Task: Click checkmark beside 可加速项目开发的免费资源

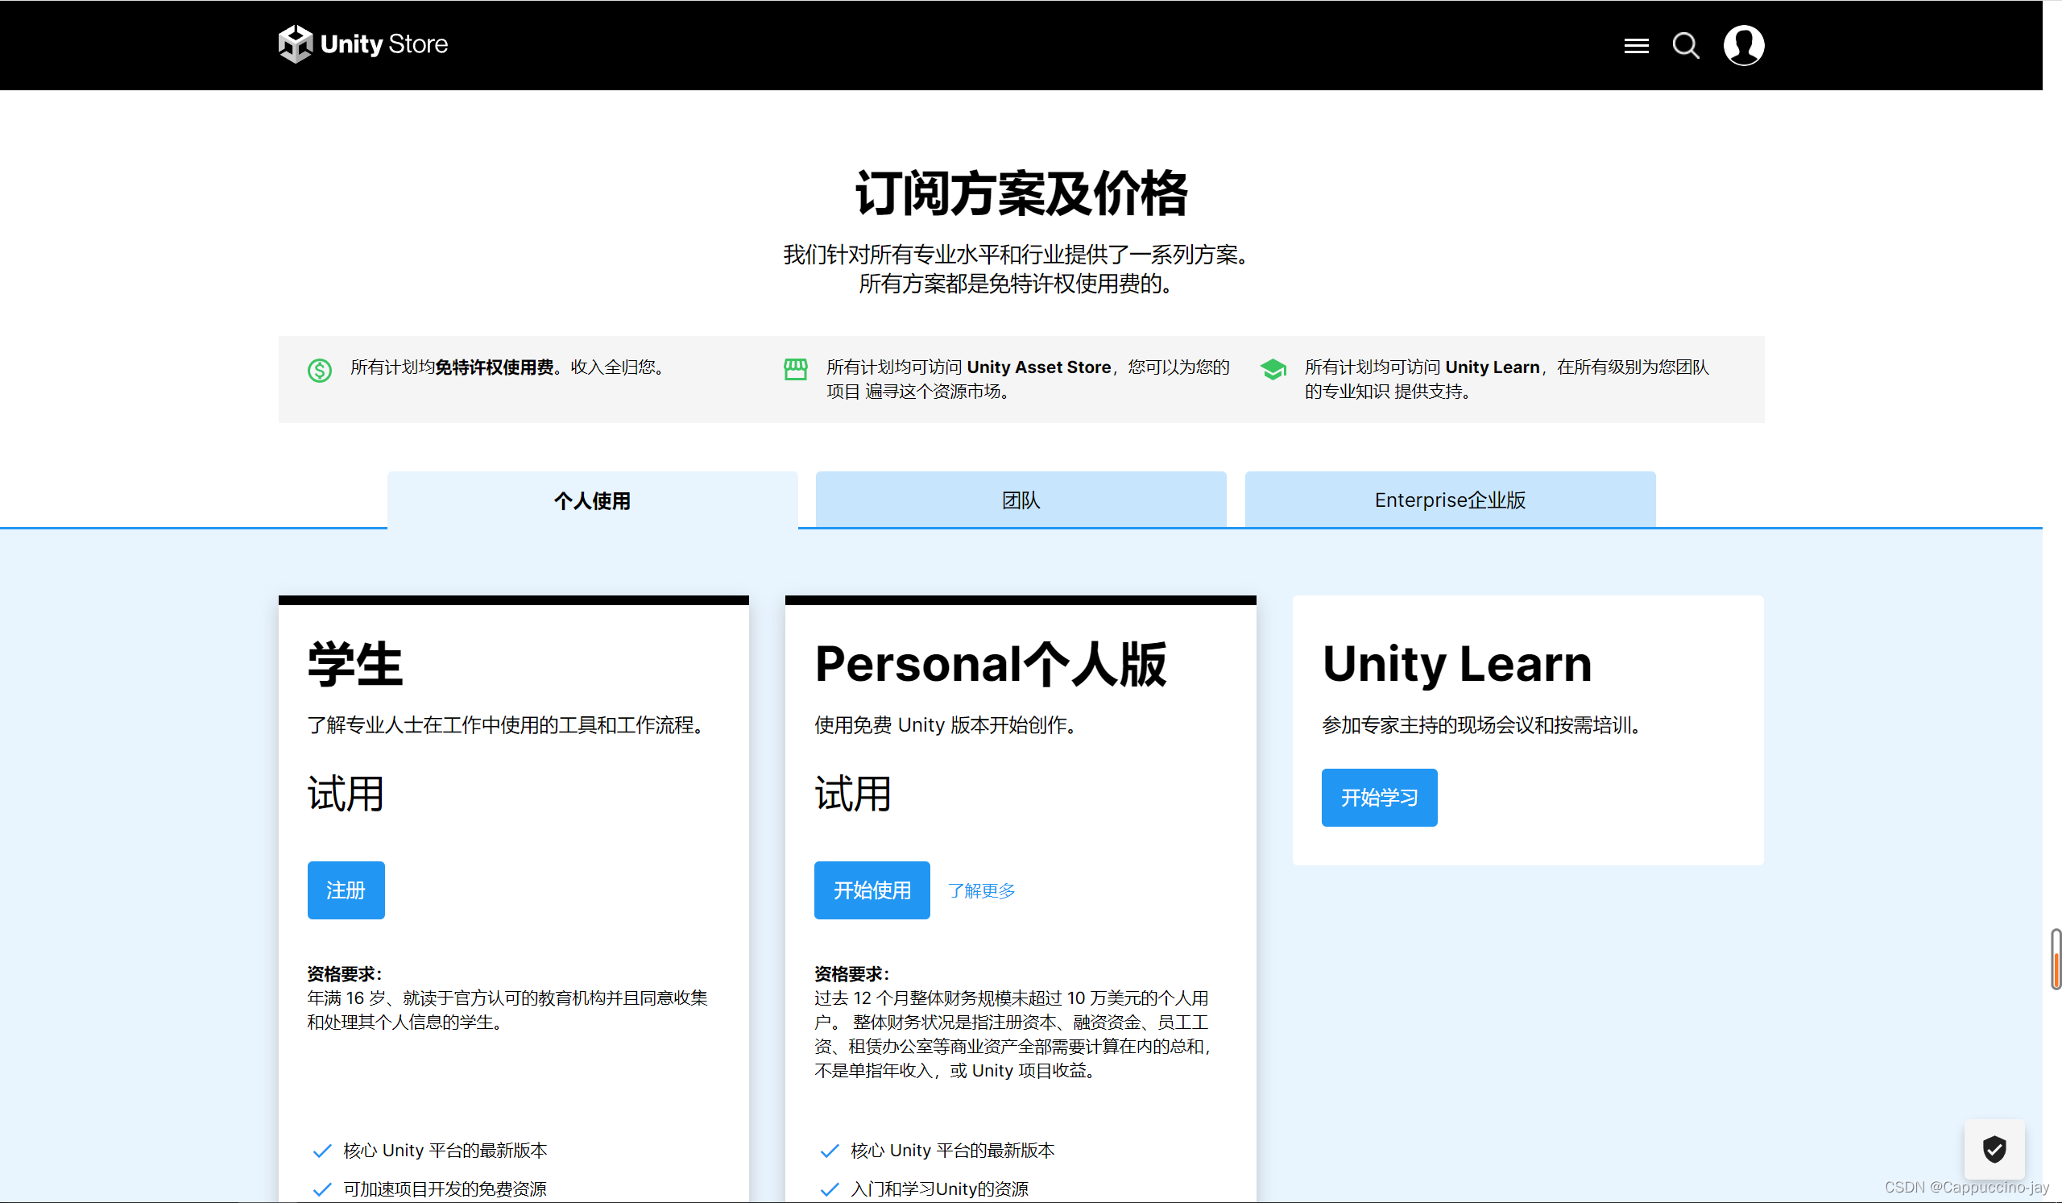Action: coord(322,1188)
